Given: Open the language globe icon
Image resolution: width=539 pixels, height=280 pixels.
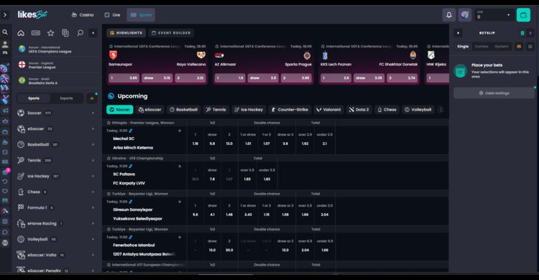Looking at the screenshot, I should point(5,243).
